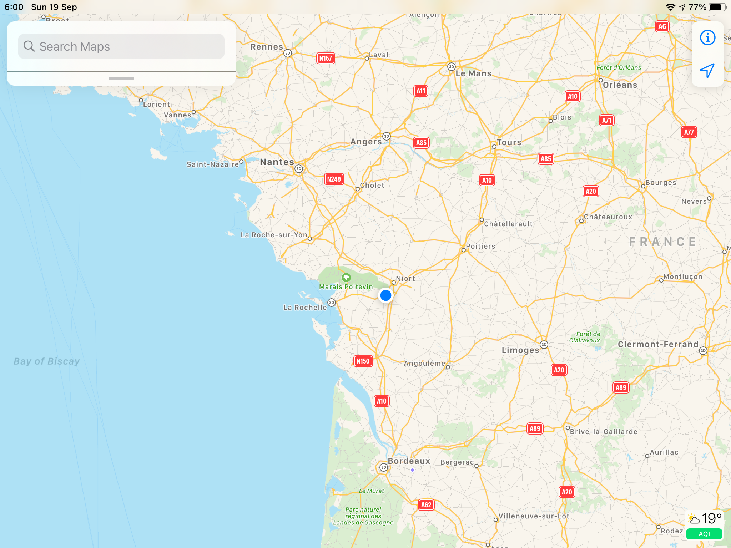Click the Search Maps field
731x548 pixels.
[x=121, y=46]
